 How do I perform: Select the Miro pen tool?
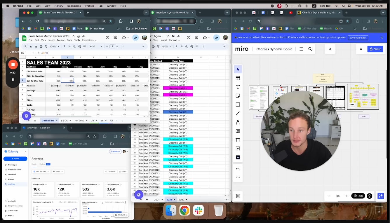point(238,122)
